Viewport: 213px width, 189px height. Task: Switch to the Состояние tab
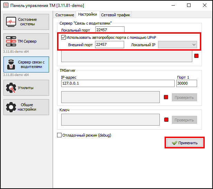click(65, 15)
